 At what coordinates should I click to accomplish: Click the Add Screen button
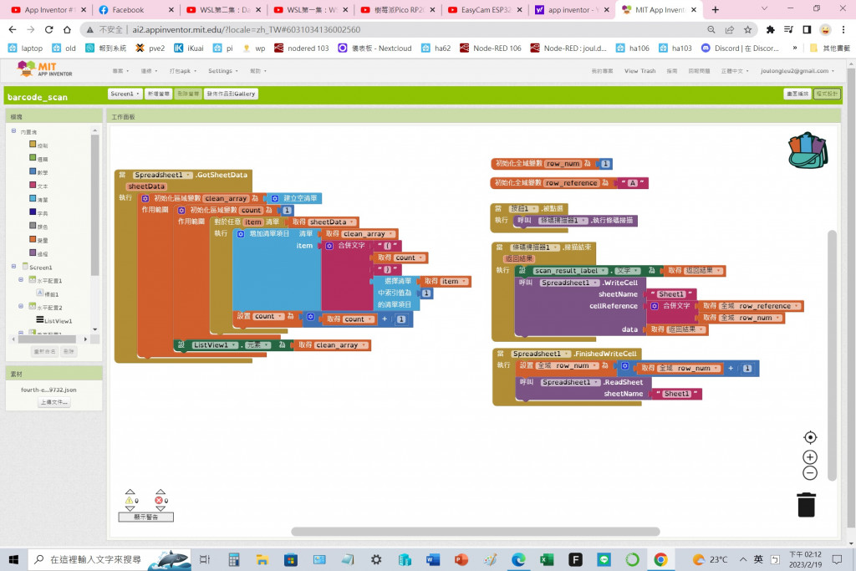point(158,94)
